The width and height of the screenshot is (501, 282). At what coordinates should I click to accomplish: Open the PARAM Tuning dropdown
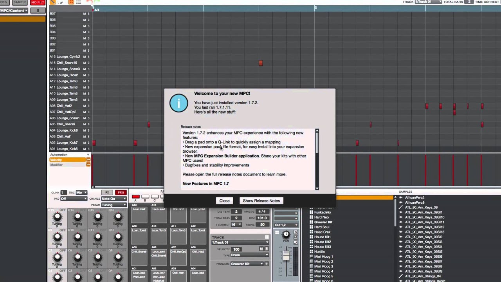(x=114, y=204)
